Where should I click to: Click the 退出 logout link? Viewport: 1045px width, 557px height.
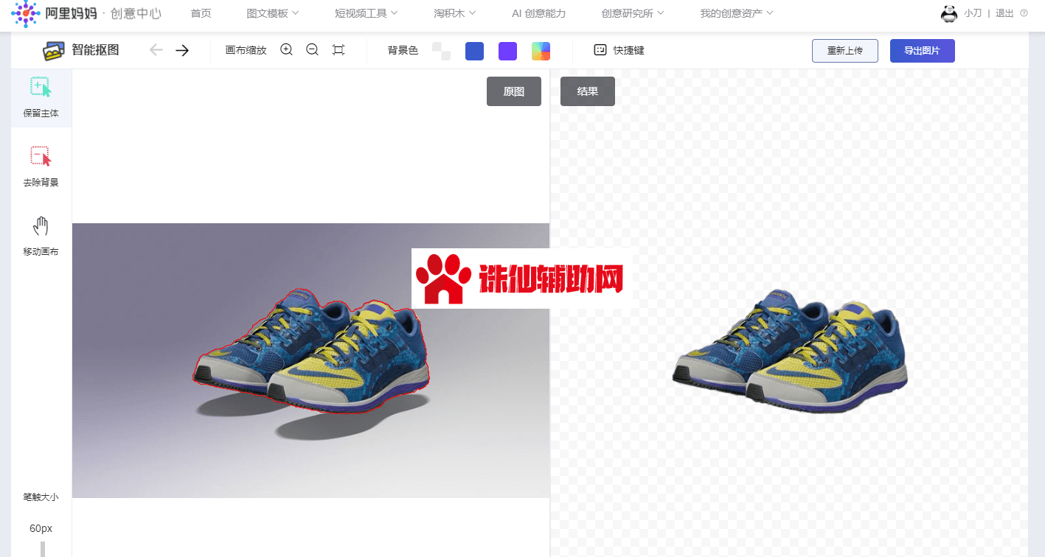coord(1004,13)
